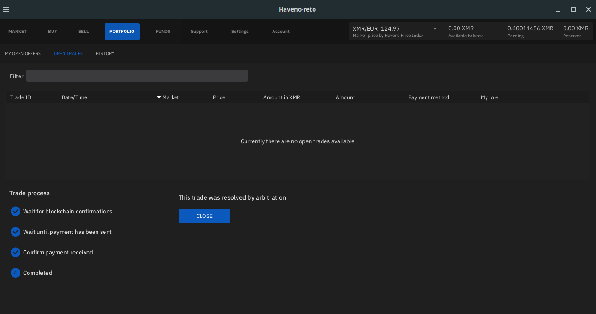Sort by the Date/Time column header
This screenshot has width=596, height=314.
pos(74,97)
